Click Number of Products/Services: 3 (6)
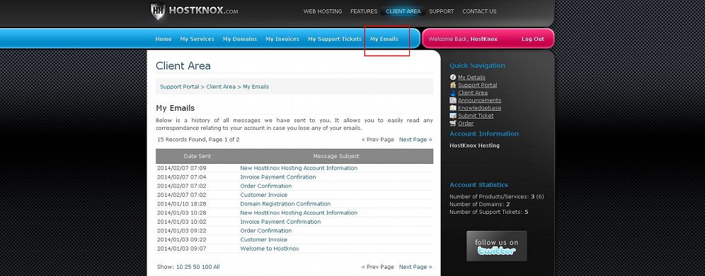 [496, 197]
